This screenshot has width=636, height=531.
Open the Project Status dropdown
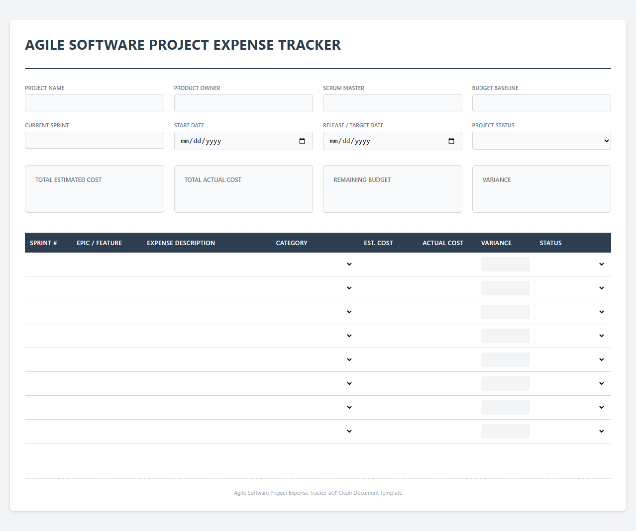coord(541,141)
